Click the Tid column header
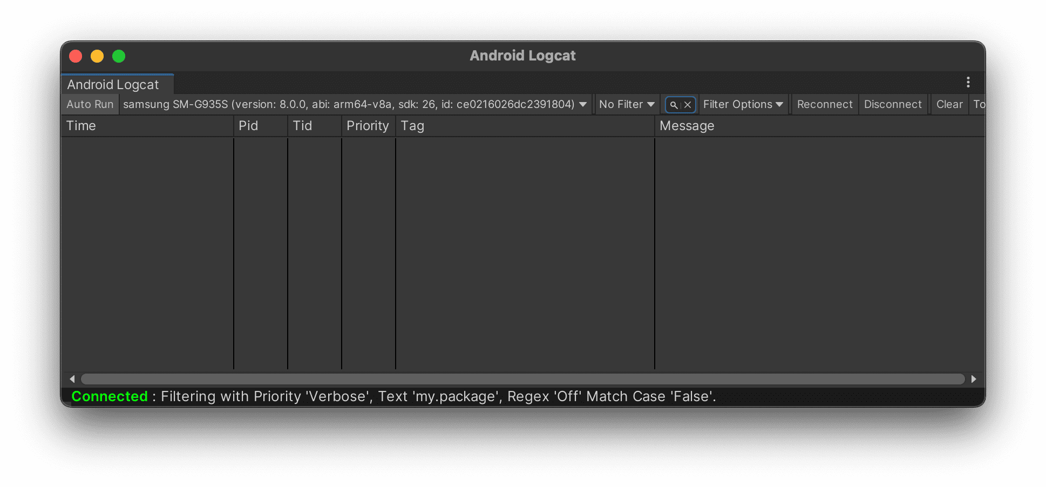Screen dimensions: 1046x487 point(315,126)
